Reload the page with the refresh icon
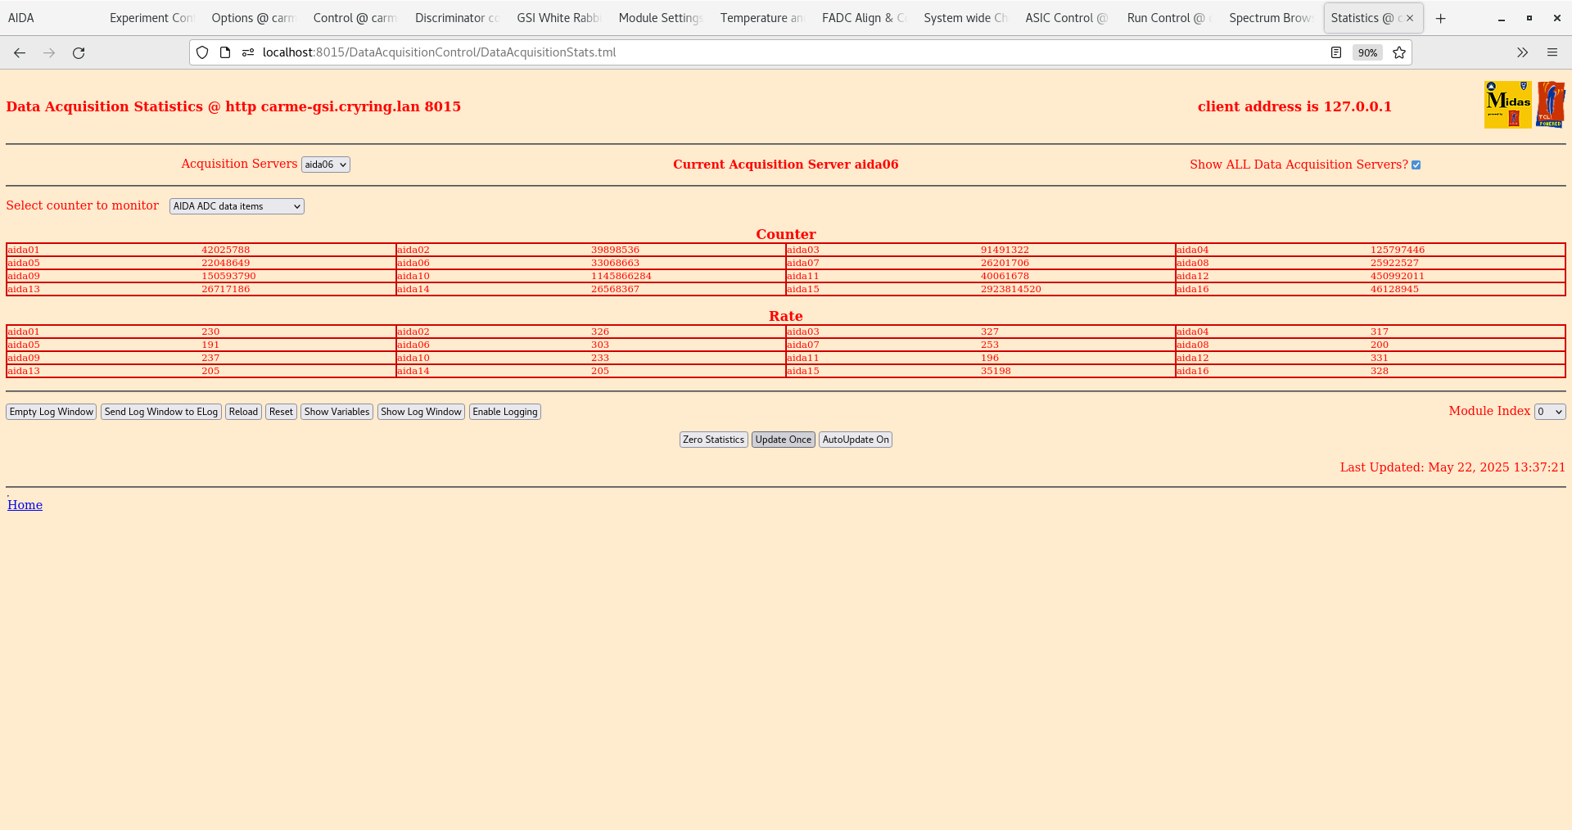 (x=79, y=52)
